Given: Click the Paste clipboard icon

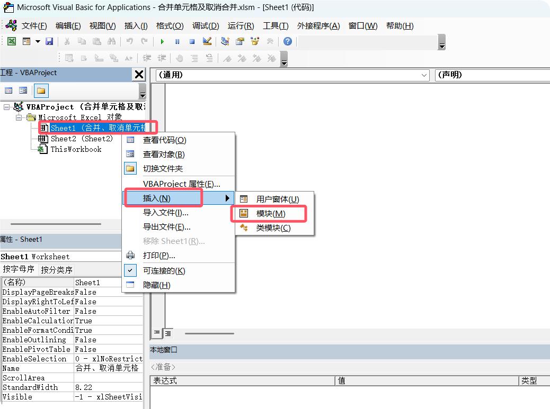Looking at the screenshot, I should coord(97,41).
